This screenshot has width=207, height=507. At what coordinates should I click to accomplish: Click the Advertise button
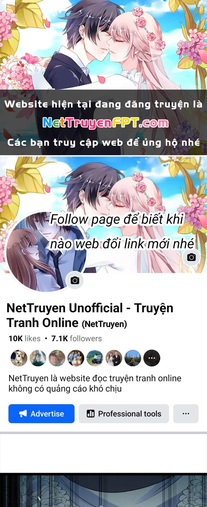(41, 414)
